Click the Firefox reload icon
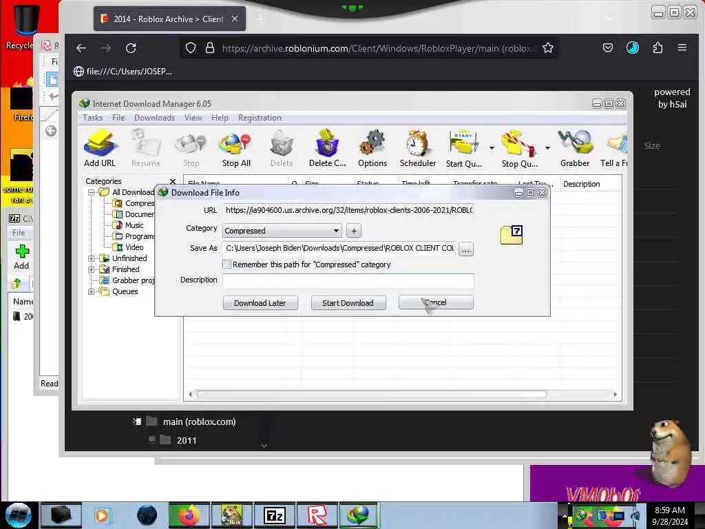Viewport: 705px width, 529px height. tap(131, 48)
